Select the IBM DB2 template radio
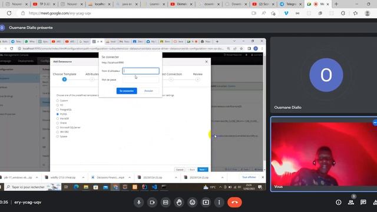Viewport: 377px width, 212px height. coord(58,132)
